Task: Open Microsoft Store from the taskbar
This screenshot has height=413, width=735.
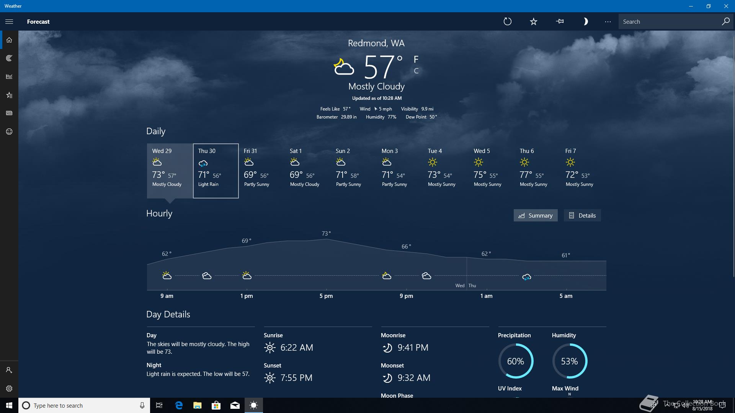Action: pos(216,405)
